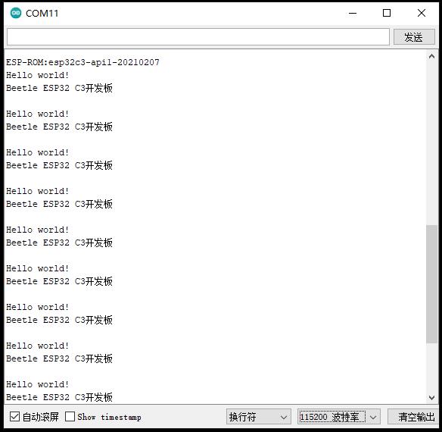Click the scrollbar track above the thumb
The height and width of the screenshot is (432, 442).
coord(431,143)
